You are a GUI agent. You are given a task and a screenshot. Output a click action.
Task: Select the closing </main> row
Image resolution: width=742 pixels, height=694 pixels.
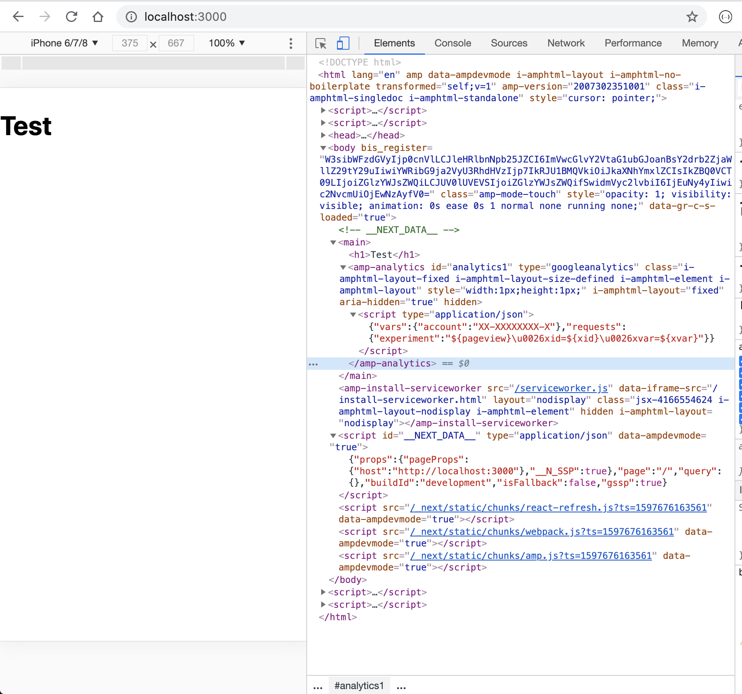click(x=358, y=376)
